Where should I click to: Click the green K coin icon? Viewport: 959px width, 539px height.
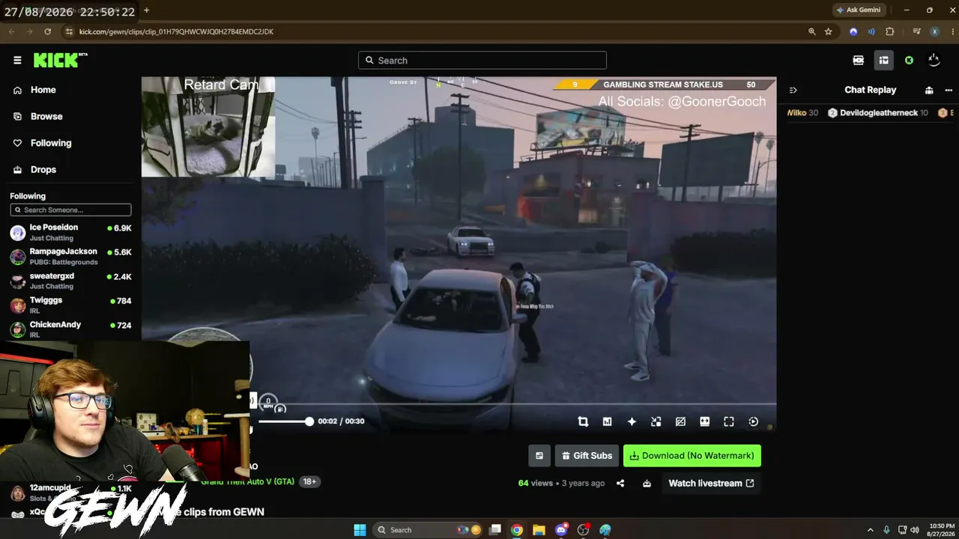coord(909,61)
